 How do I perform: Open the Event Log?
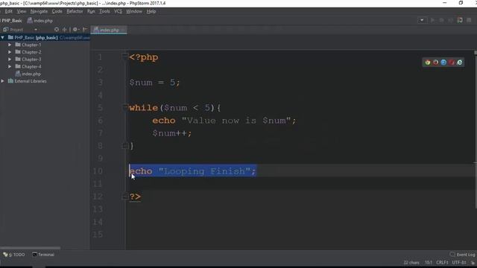click(462, 255)
